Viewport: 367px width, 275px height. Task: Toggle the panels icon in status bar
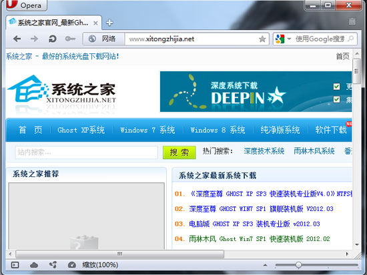(15, 265)
